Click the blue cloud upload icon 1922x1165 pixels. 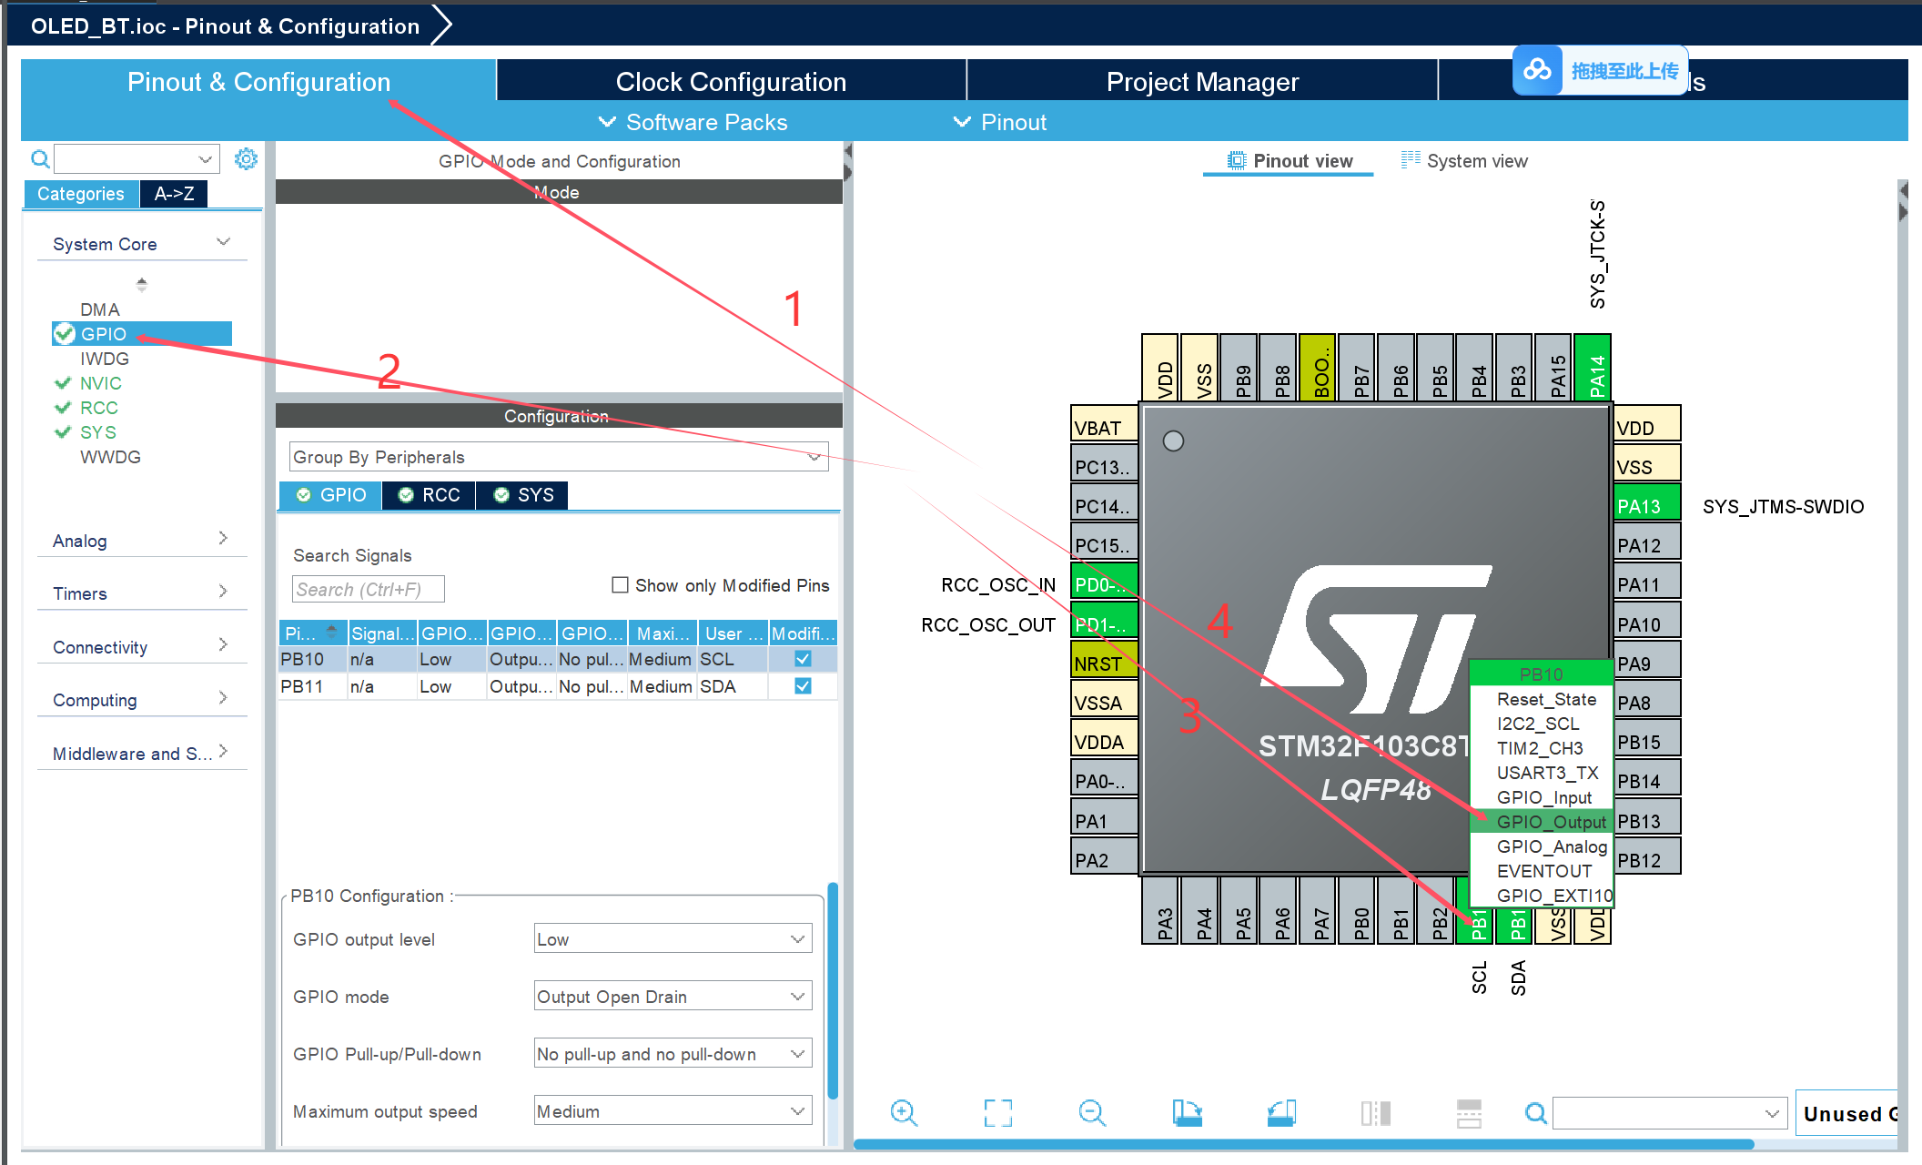coord(1538,70)
